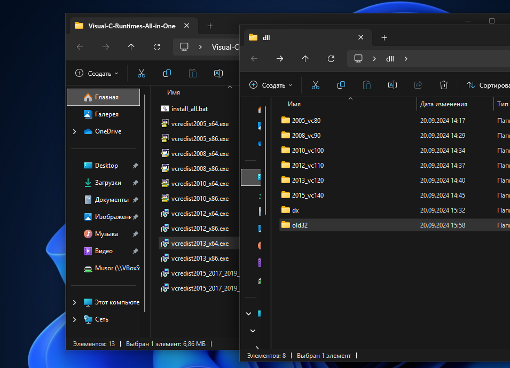Click Share icon in dll window toolbar

[x=418, y=85]
